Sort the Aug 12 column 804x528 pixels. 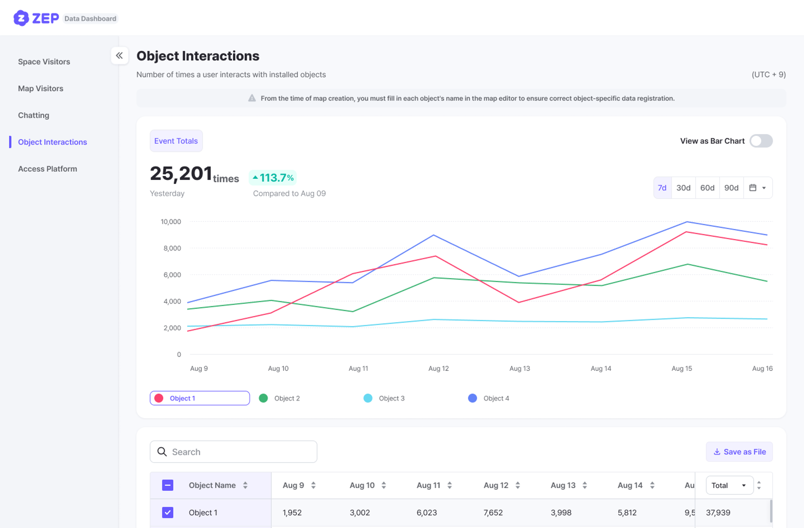[518, 485]
